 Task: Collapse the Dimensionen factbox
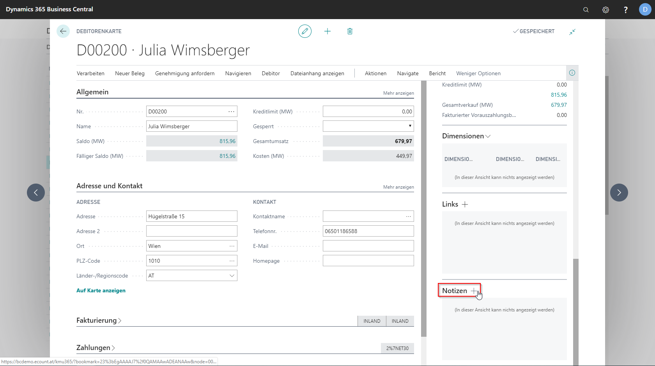[466, 136]
